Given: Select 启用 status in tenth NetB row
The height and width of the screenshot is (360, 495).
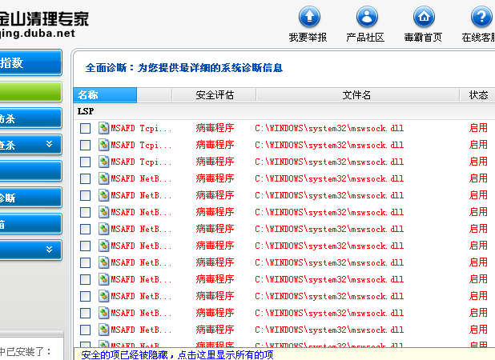Looking at the screenshot, I should point(478,330).
